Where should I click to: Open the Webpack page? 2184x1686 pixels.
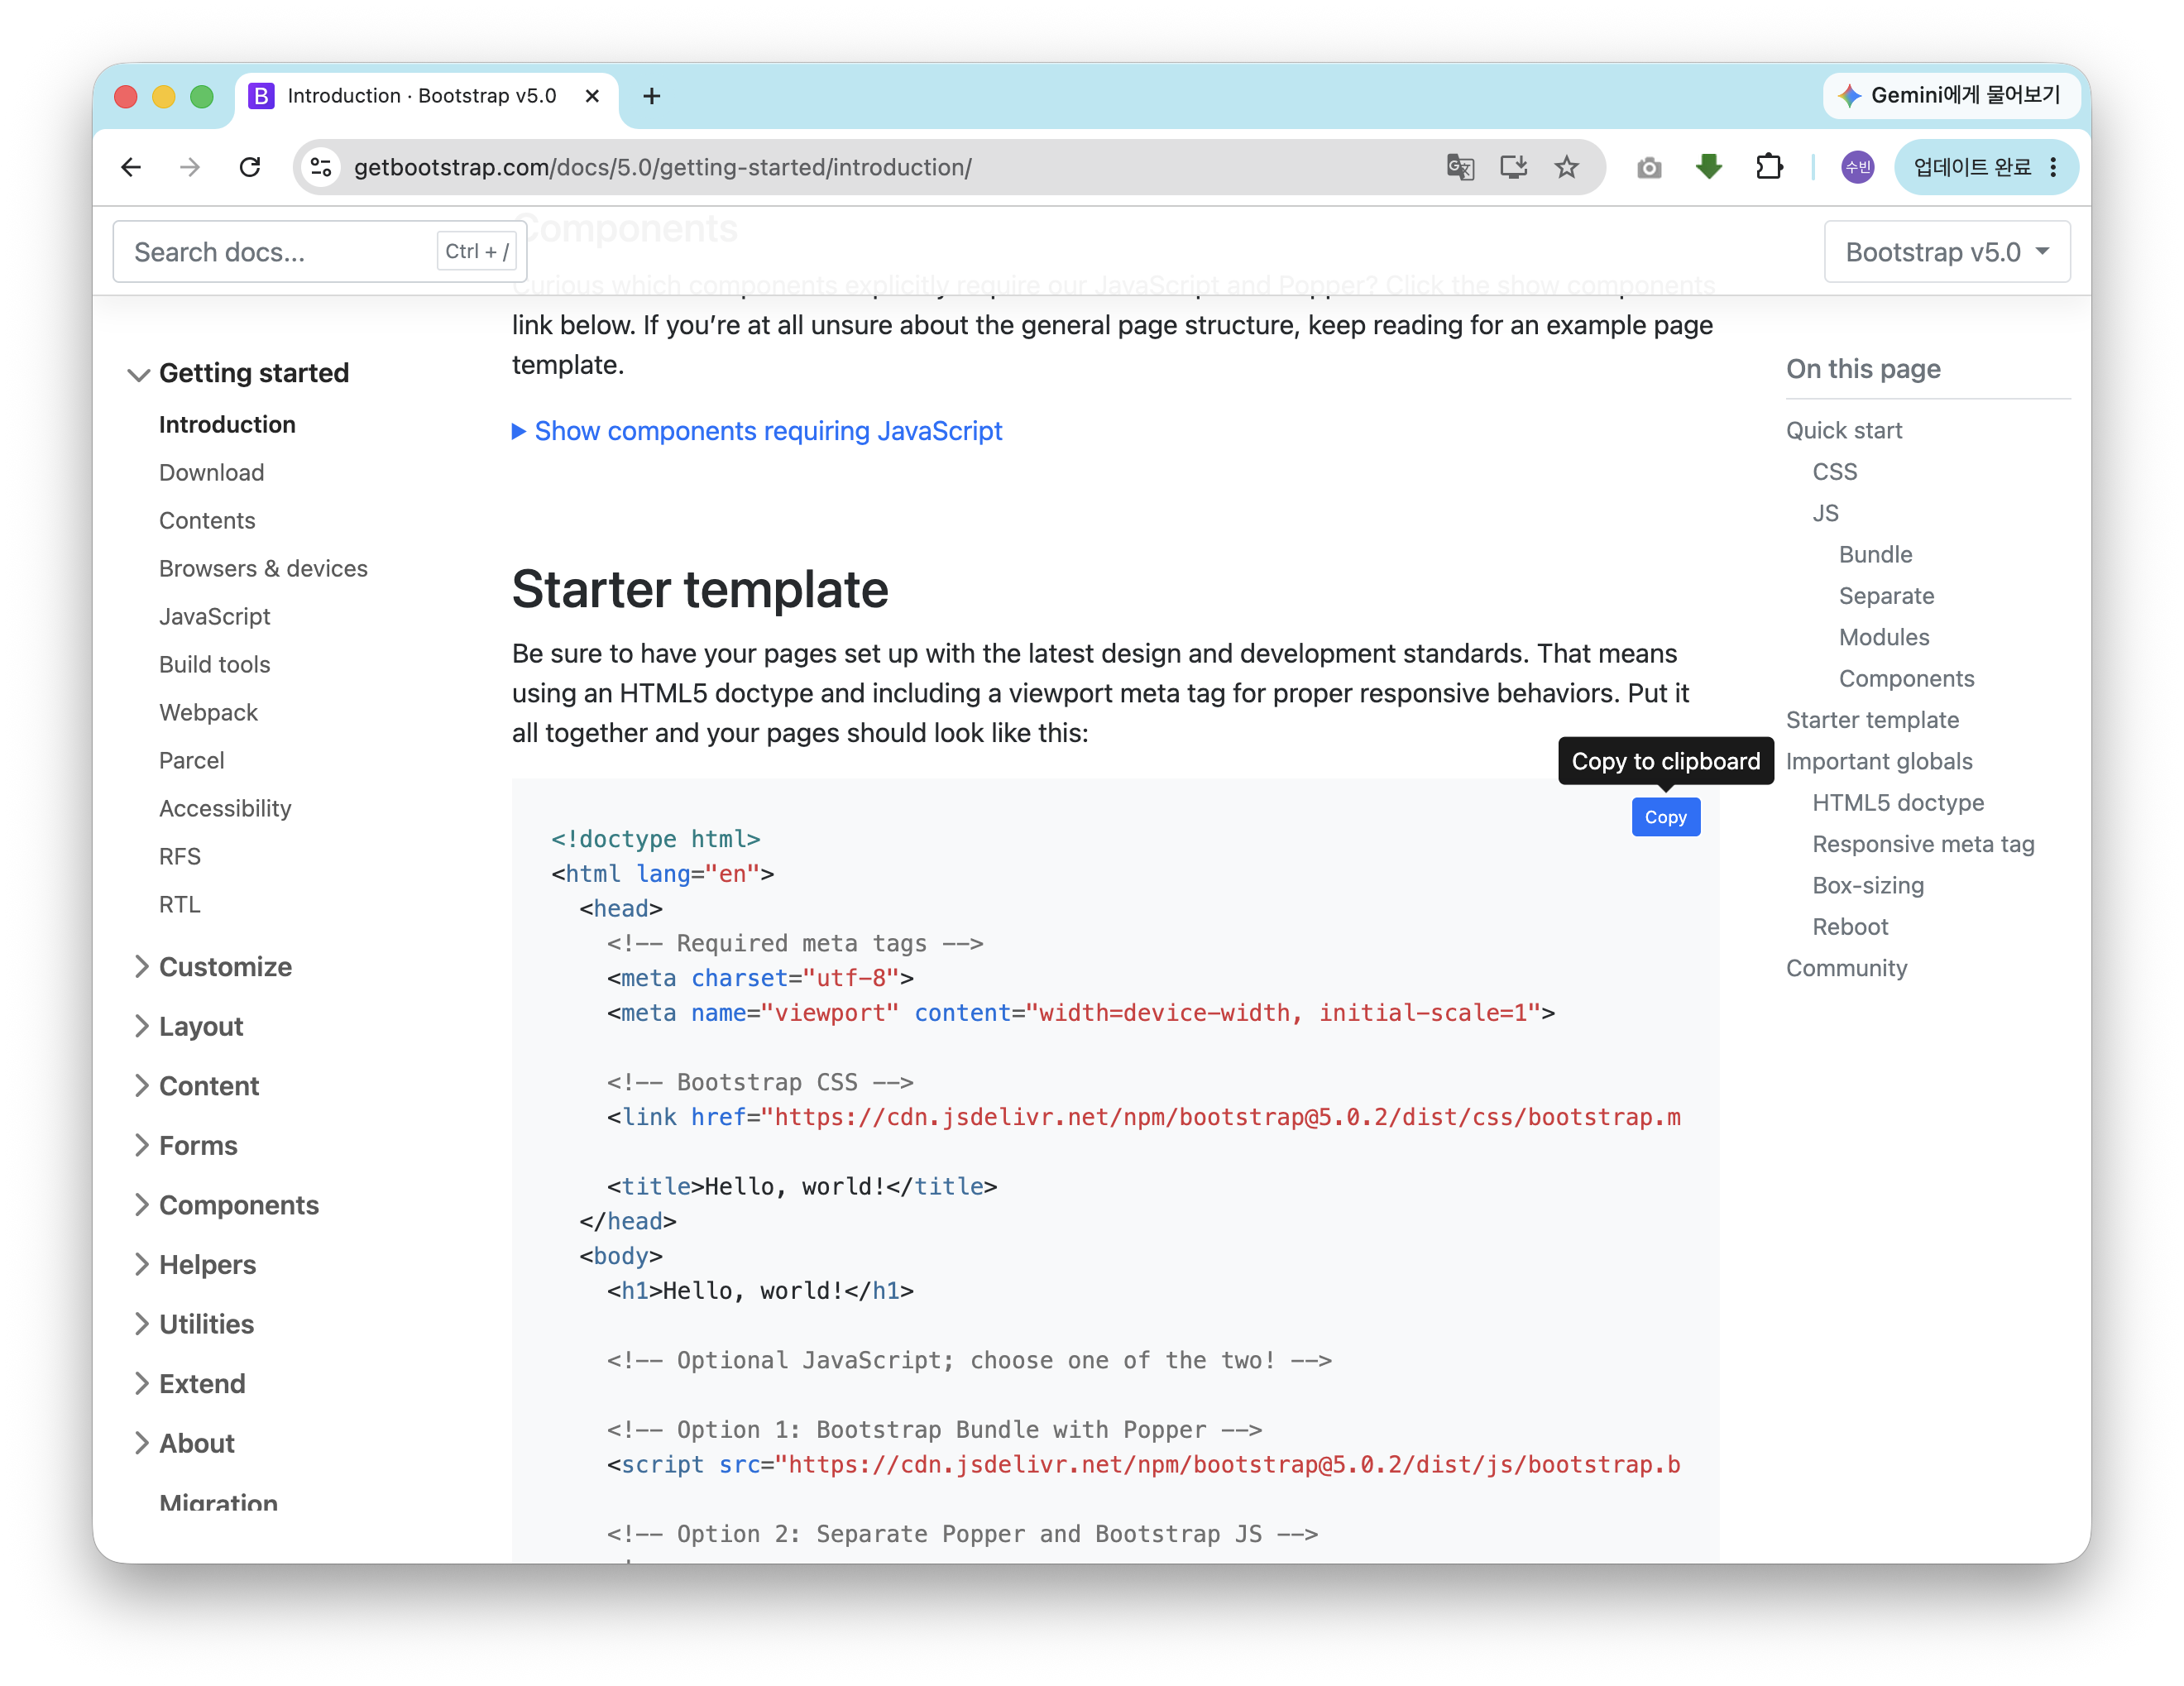point(208,713)
